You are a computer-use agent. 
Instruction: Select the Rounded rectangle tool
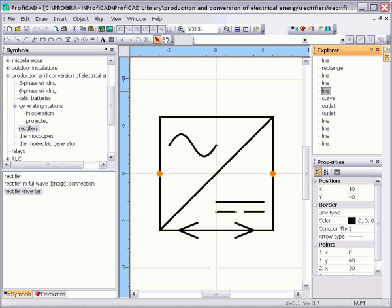point(51,39)
